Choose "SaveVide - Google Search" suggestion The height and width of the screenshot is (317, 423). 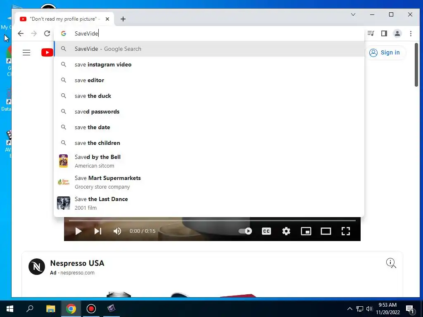point(209,49)
